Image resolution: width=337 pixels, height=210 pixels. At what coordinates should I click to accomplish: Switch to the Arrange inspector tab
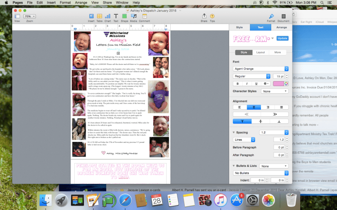(281, 27)
